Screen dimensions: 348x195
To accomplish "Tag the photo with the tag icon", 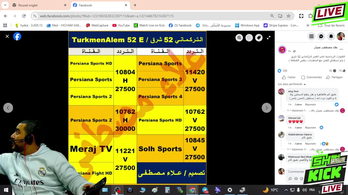I will click(x=259, y=38).
